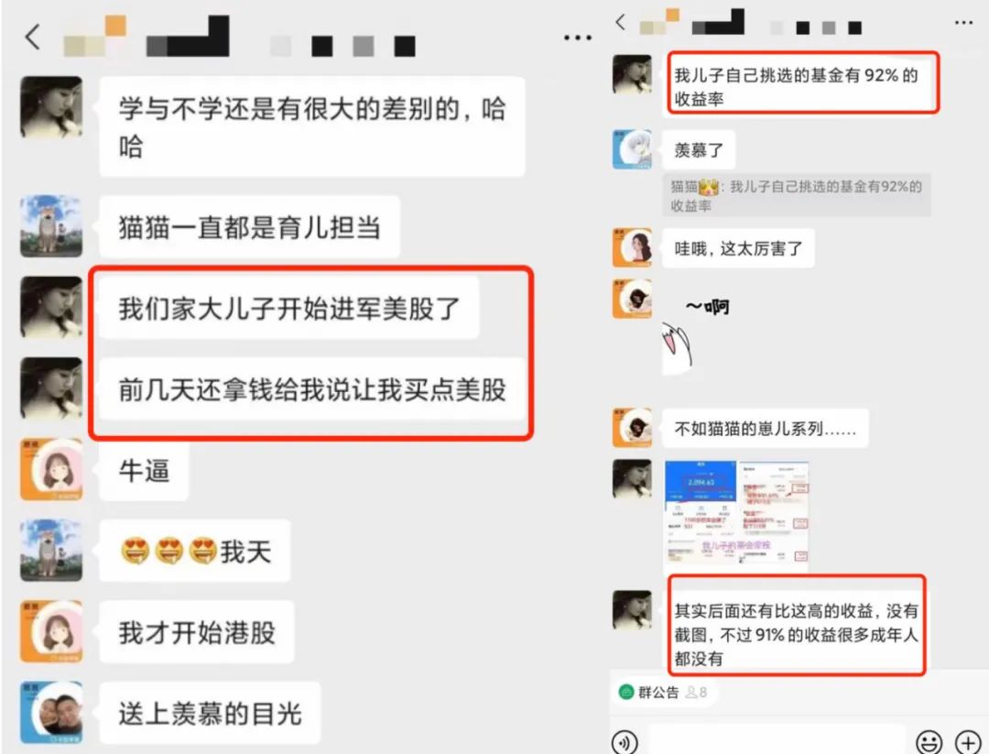This screenshot has height=754, width=989.
Task: Tap the avatar beside 哇哦，这太厉害了
Action: click(x=632, y=247)
